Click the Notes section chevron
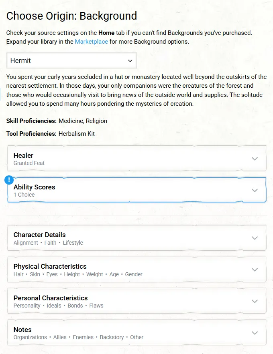This screenshot has height=354, width=273. coord(255,333)
